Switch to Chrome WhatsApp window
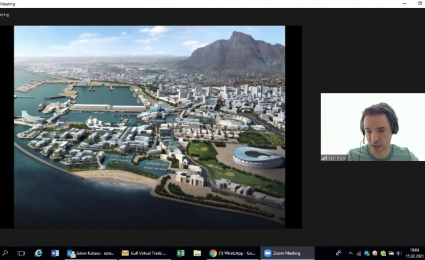 [x=233, y=253]
